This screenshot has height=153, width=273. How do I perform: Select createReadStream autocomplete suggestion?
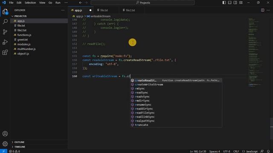tap(176, 80)
